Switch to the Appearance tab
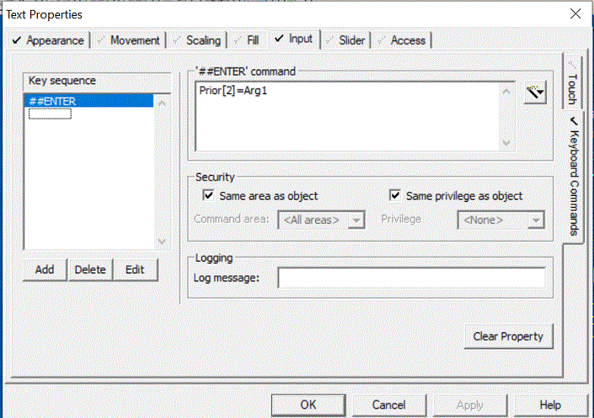The width and height of the screenshot is (594, 418). point(48,40)
